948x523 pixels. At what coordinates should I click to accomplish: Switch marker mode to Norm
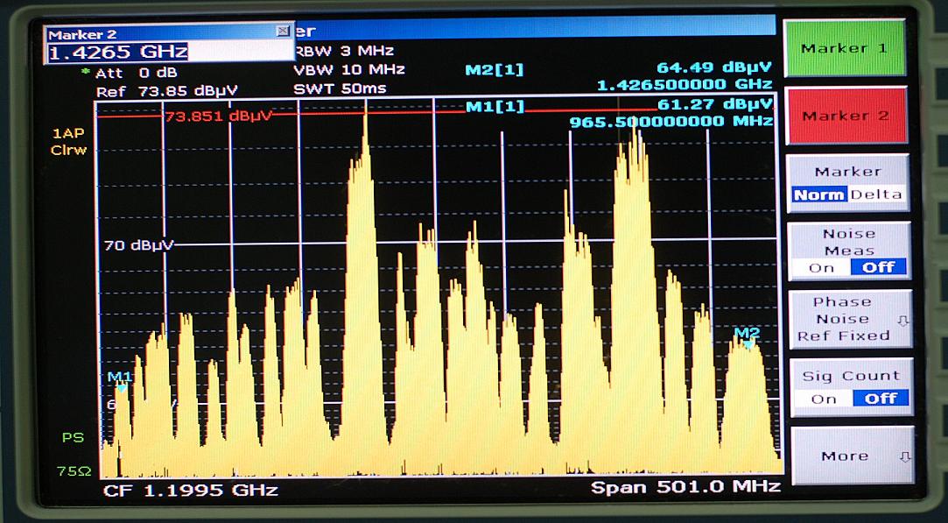[x=818, y=195]
